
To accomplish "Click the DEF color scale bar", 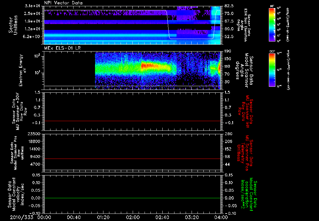I will (272, 70).
